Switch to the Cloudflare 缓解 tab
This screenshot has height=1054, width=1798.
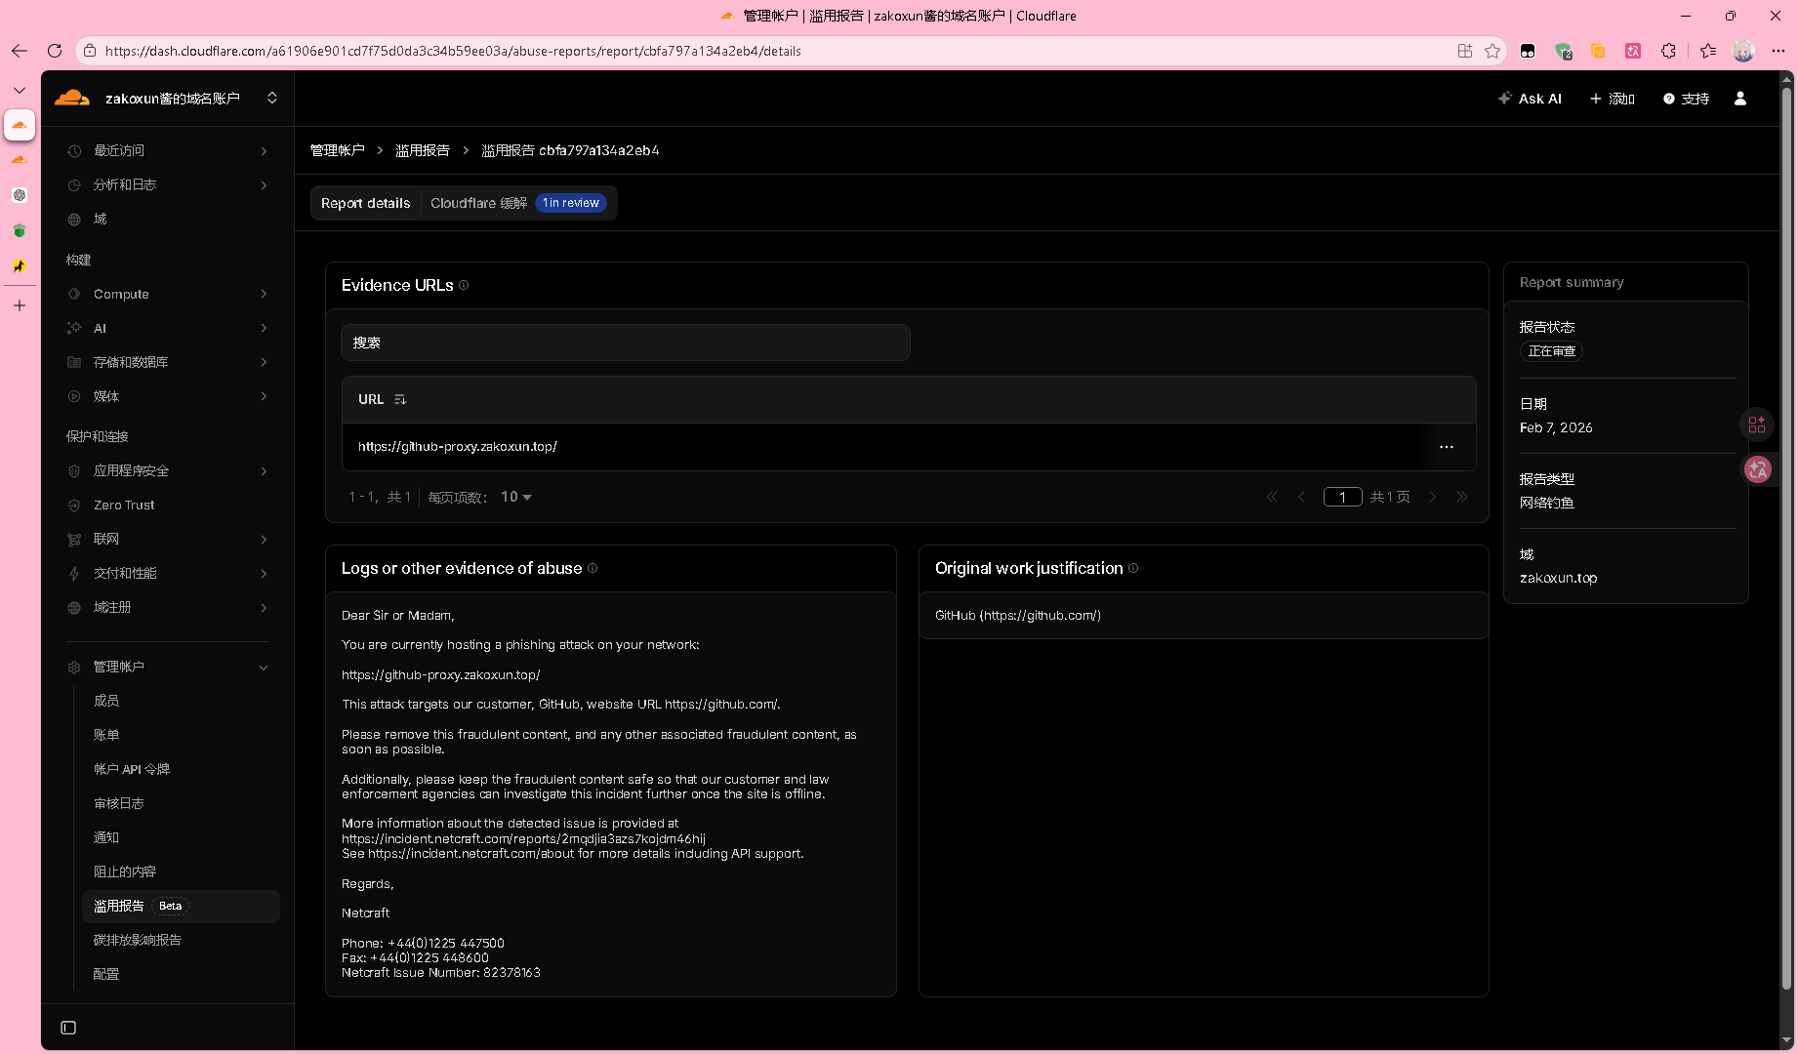click(518, 203)
